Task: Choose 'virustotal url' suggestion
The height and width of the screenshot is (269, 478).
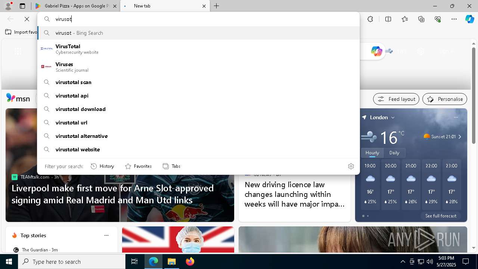Action: (x=198, y=123)
